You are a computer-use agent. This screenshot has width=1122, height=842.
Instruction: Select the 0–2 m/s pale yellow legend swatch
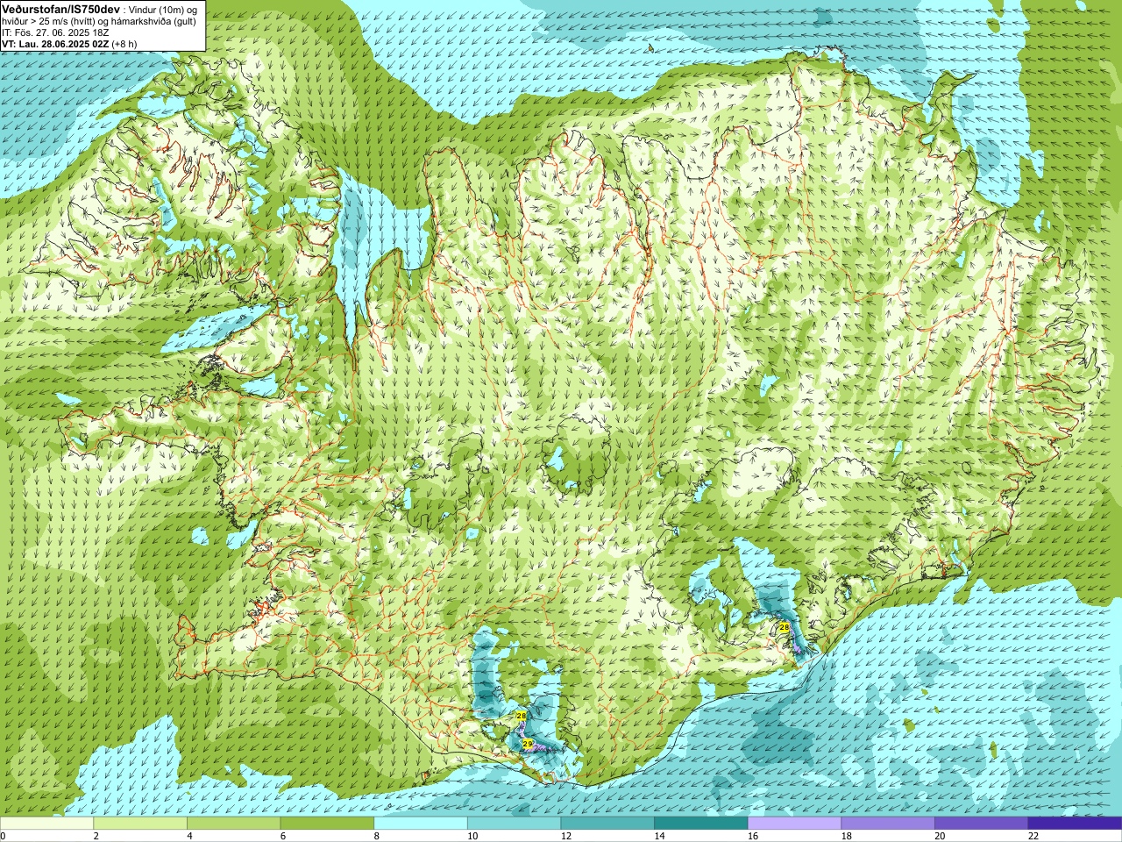(46, 824)
